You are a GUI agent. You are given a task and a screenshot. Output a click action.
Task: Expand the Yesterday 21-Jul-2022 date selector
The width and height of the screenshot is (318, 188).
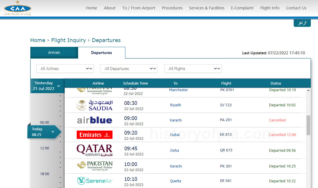pyautogui.click(x=48, y=86)
